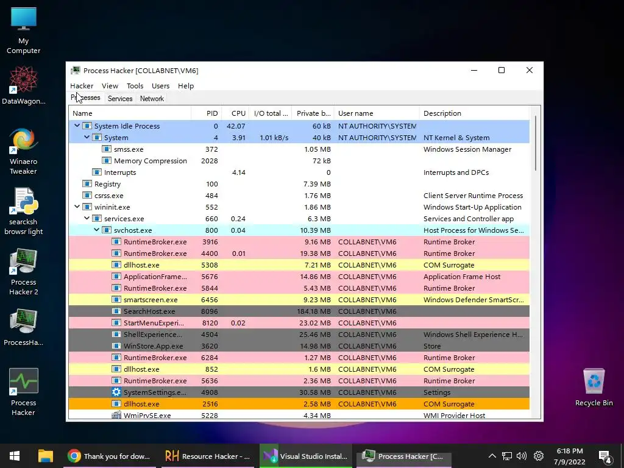Show hidden tray icons chevron
Image resolution: width=624 pixels, height=468 pixels.
(492, 456)
